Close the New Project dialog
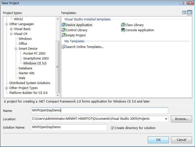 (x=190, y=3)
